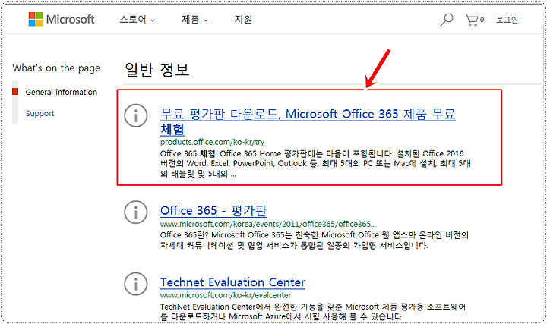Click info icon beside Technet Evaluation Center
Image resolution: width=547 pixels, height=324 pixels.
136,284
